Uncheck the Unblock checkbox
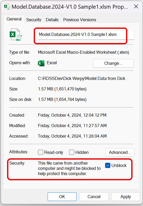The image size is (143, 206). [x=108, y=165]
